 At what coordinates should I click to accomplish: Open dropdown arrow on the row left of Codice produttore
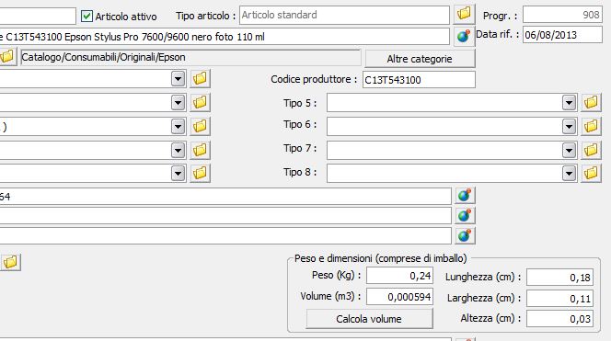click(x=179, y=79)
